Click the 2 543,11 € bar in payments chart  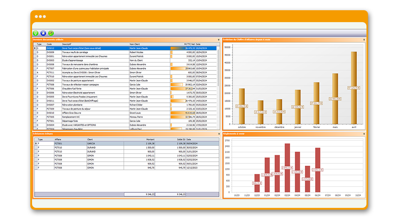(x=287, y=168)
